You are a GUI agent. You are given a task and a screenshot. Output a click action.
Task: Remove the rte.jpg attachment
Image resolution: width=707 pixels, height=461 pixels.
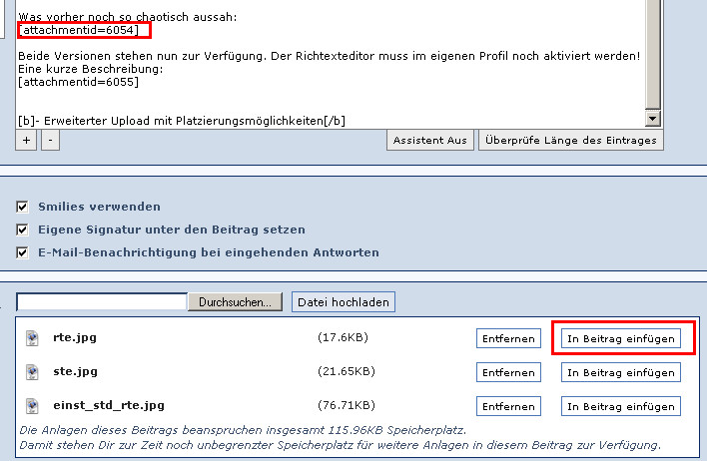(x=508, y=338)
